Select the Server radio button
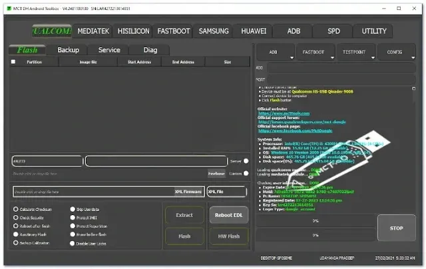The height and width of the screenshot is (269, 426). click(246, 161)
